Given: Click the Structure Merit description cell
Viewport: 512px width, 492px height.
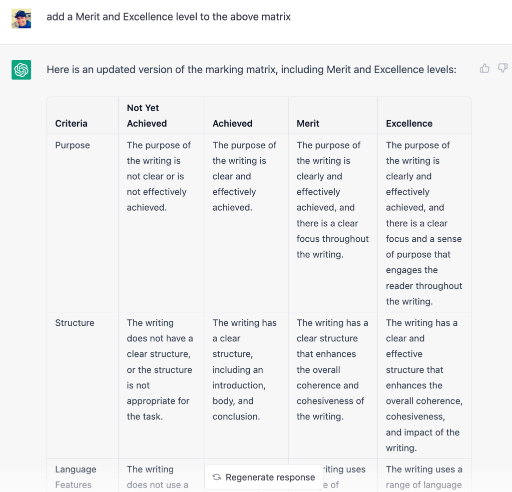Looking at the screenshot, I should coord(332,370).
